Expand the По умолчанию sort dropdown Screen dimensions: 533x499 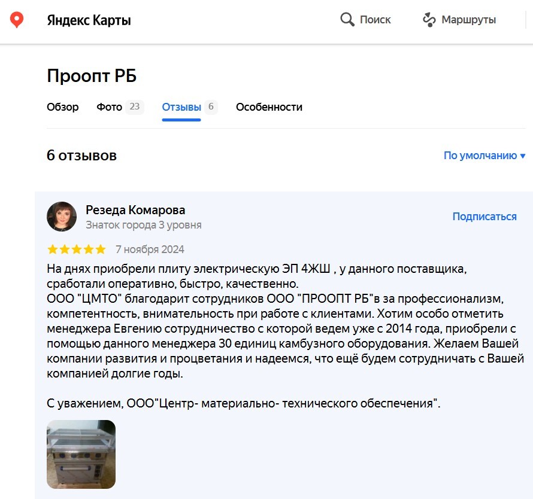point(484,156)
